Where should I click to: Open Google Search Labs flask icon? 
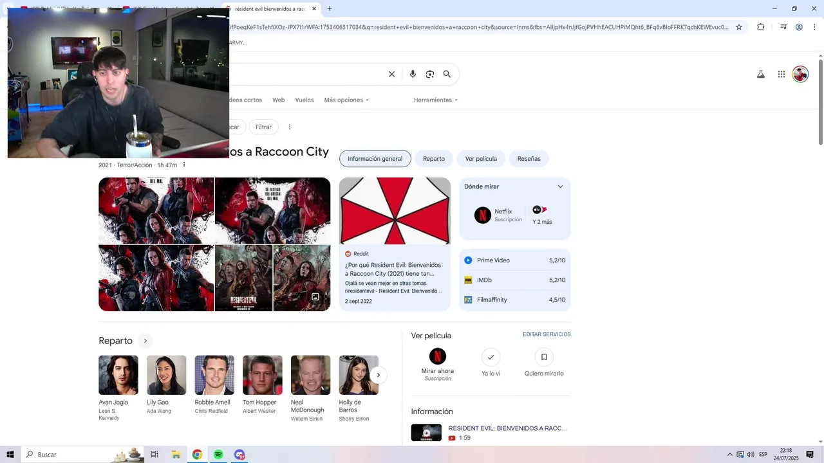click(x=760, y=74)
